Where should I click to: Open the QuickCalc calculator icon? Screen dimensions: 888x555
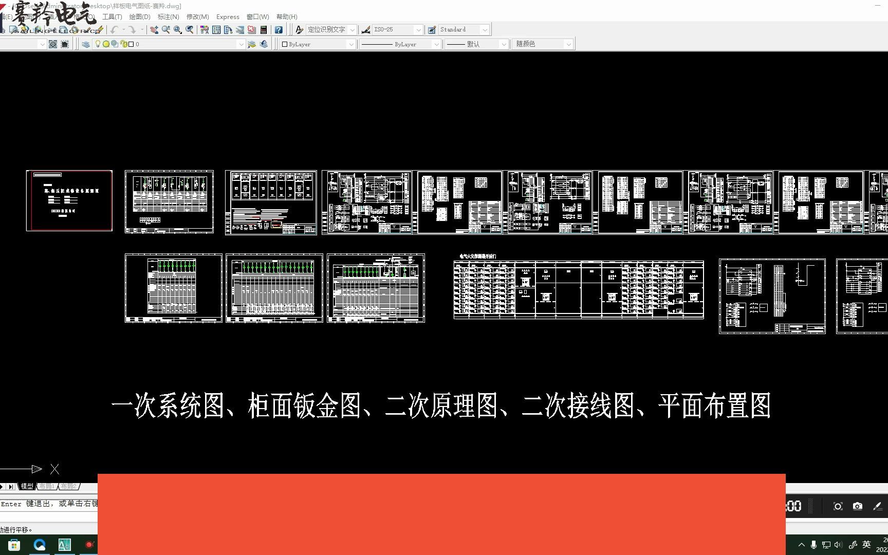tap(264, 30)
